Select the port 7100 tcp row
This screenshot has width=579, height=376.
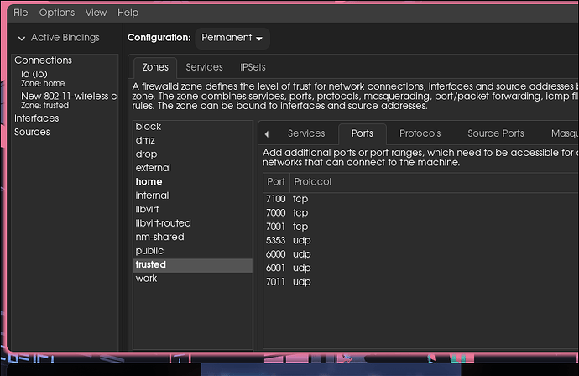421,199
